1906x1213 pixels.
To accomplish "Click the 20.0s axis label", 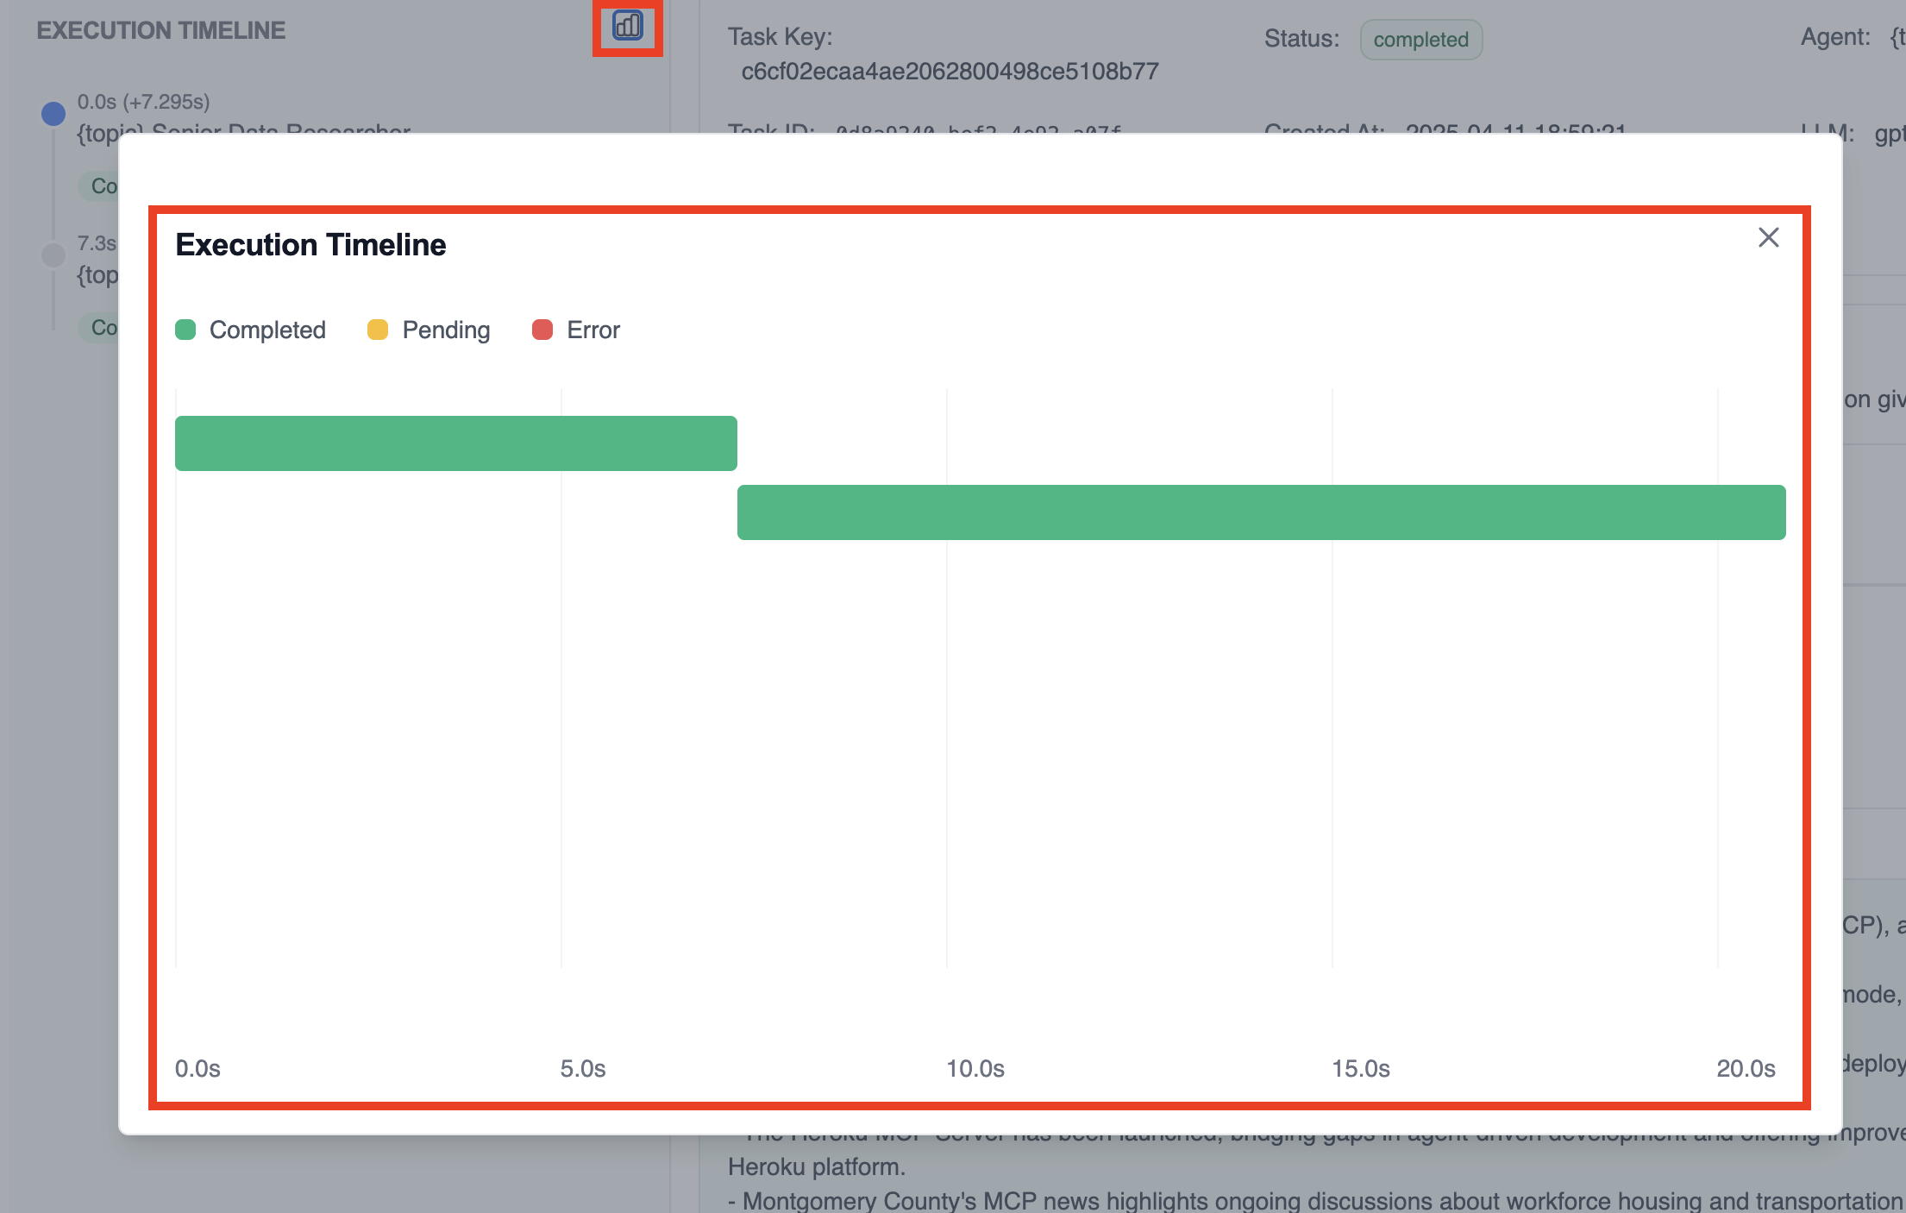I will (1746, 1068).
